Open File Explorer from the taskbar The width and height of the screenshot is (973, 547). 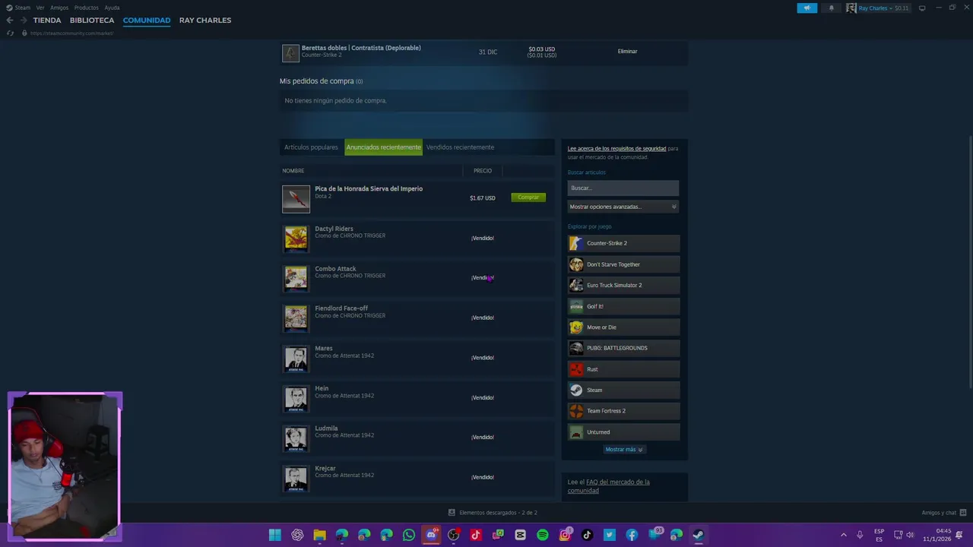coord(319,535)
